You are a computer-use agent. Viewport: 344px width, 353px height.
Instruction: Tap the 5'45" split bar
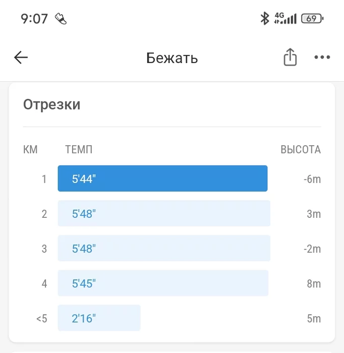pos(163,283)
